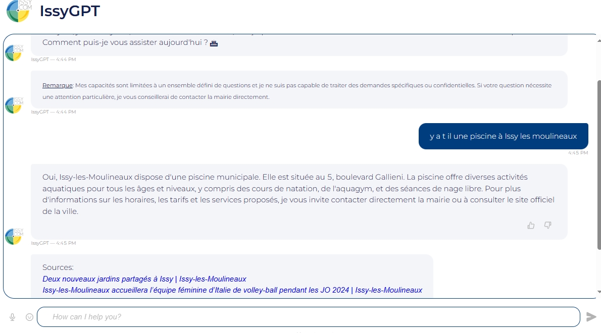The image size is (601, 333).
Task: Click the thumbs down icon on the pool answer
Action: point(547,225)
